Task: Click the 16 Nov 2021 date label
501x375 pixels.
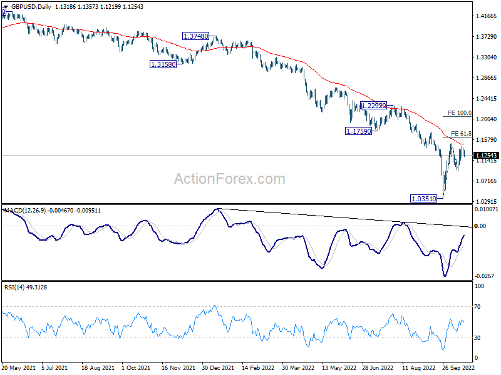Action: pyautogui.click(x=178, y=368)
